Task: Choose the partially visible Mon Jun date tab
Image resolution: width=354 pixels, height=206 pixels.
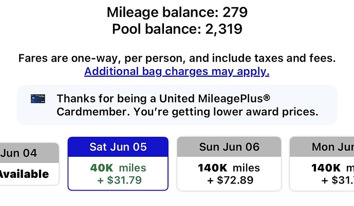Action: [322, 147]
